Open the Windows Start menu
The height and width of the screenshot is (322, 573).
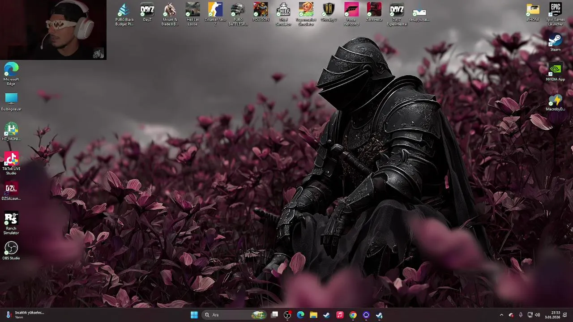[x=194, y=315]
